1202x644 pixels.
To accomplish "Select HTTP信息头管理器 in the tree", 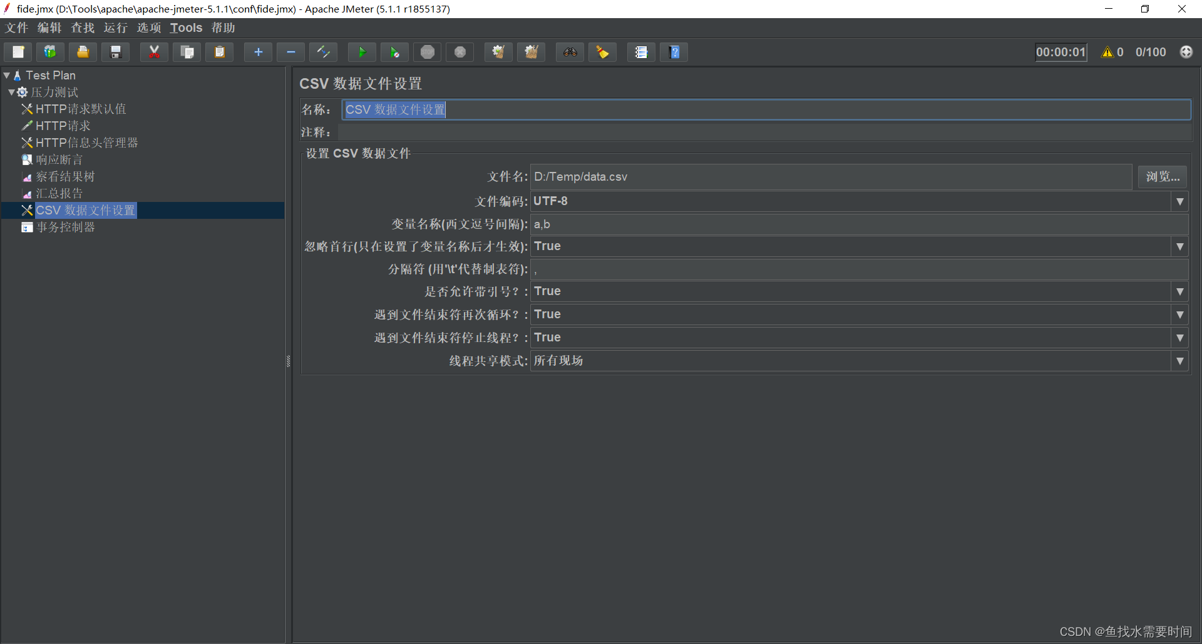I will (x=86, y=143).
